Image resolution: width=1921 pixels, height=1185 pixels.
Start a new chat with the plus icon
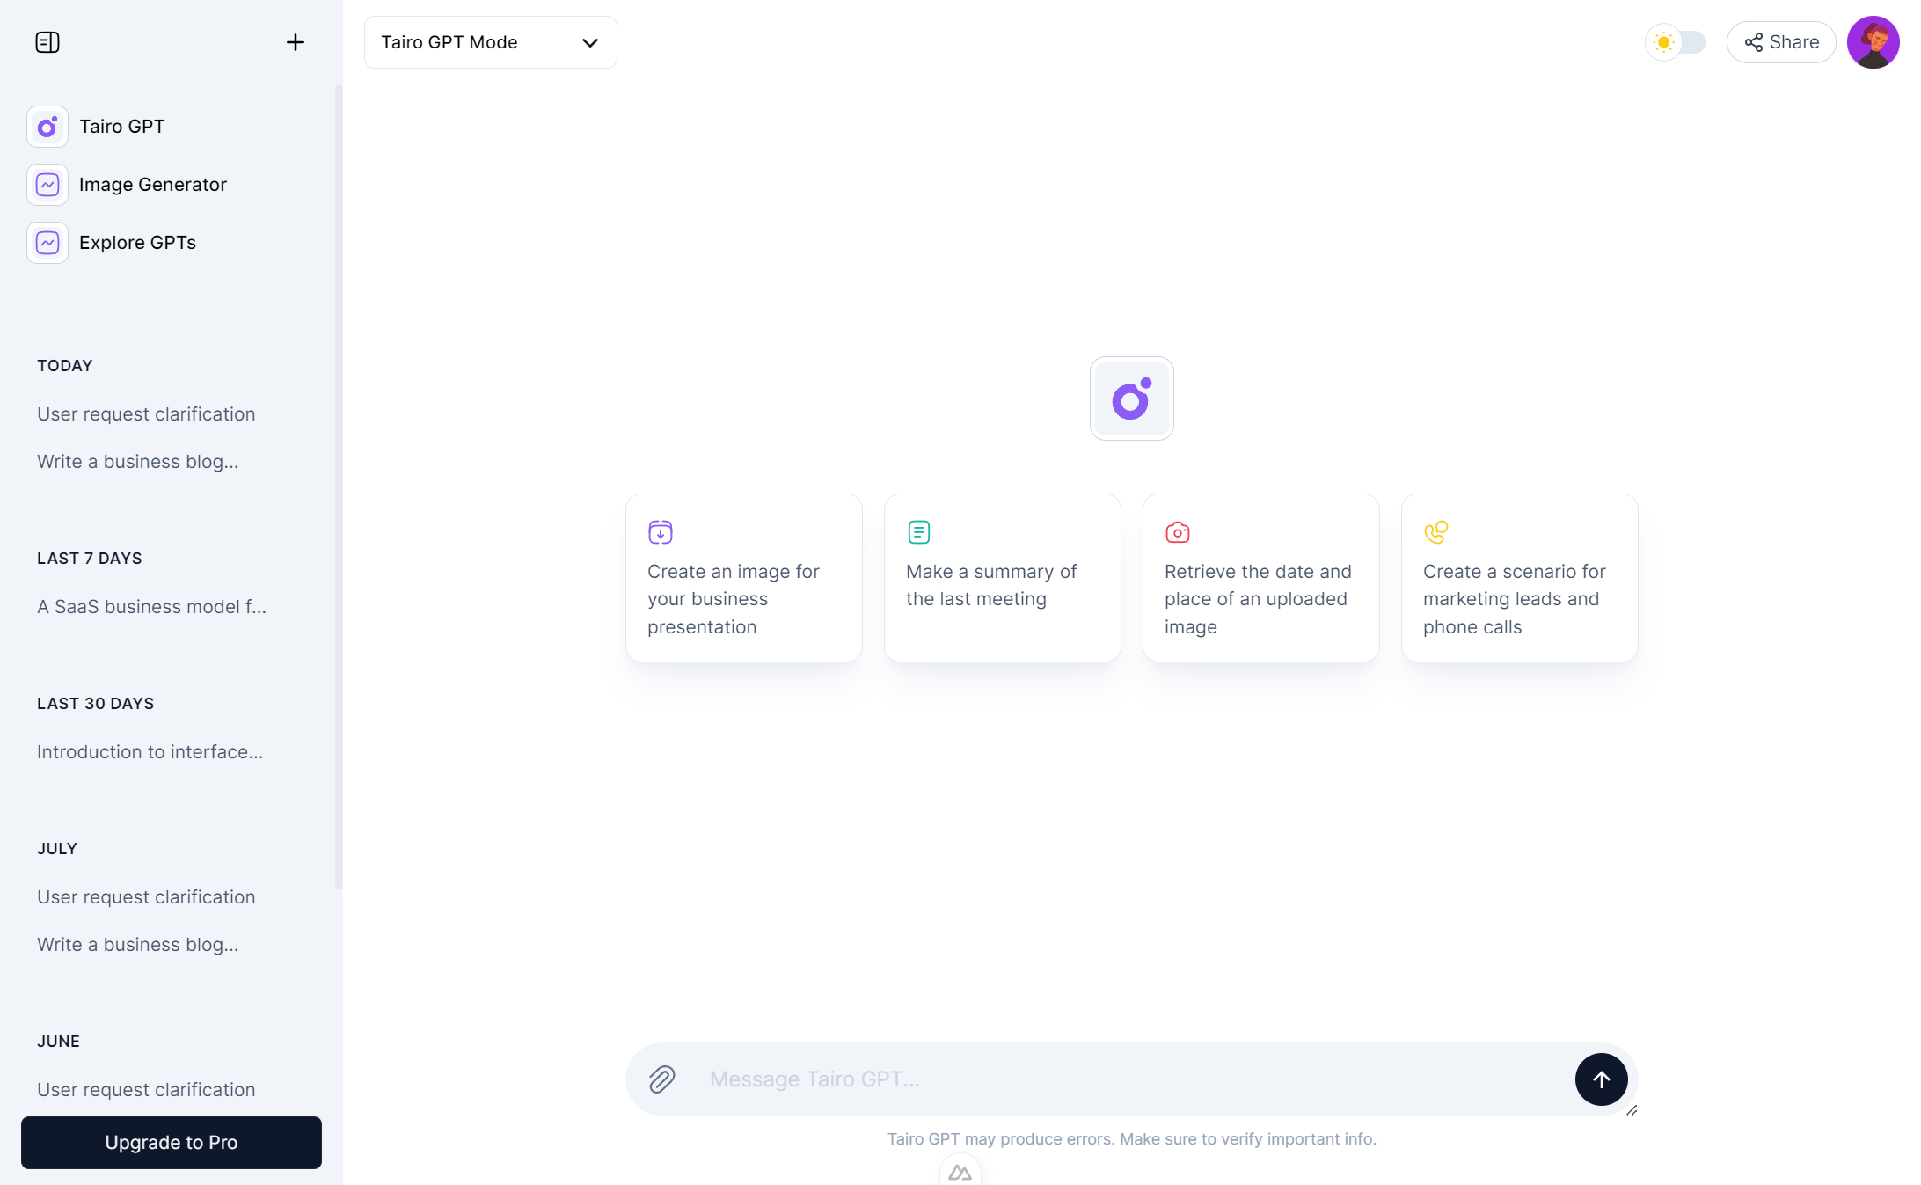[296, 41]
